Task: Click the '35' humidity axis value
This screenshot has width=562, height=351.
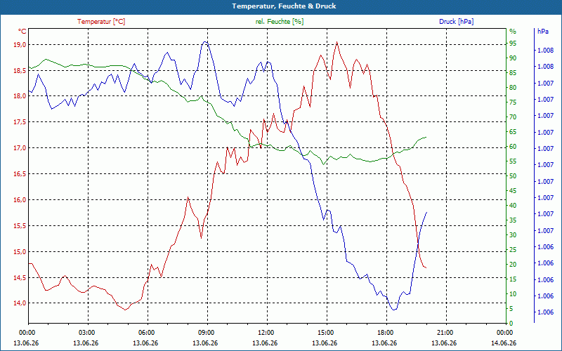Action: point(513,220)
